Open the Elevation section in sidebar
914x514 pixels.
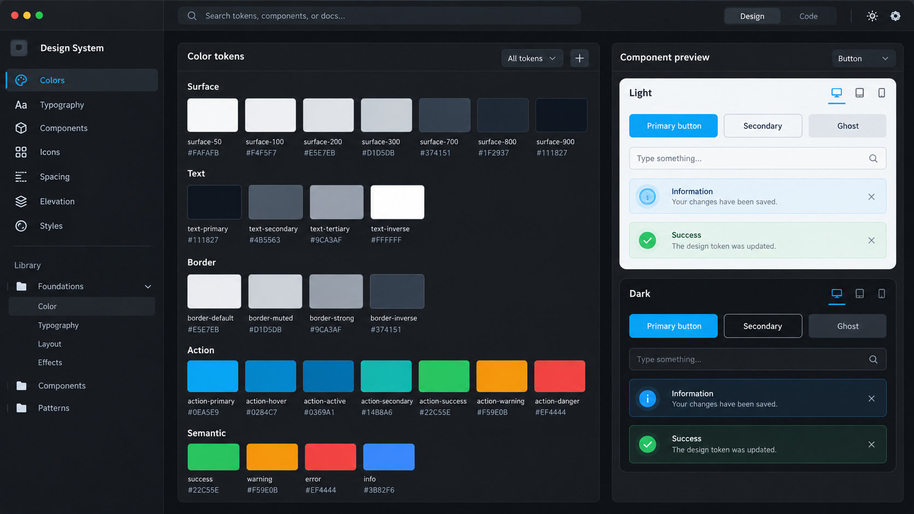click(x=83, y=201)
